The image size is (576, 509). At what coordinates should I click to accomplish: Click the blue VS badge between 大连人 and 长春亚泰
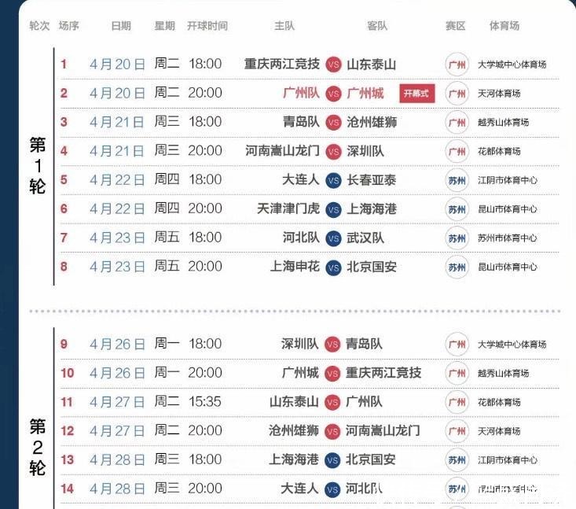pyautogui.click(x=333, y=181)
